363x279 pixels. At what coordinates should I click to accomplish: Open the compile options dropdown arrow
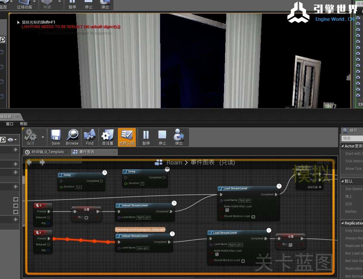pyautogui.click(x=43, y=137)
